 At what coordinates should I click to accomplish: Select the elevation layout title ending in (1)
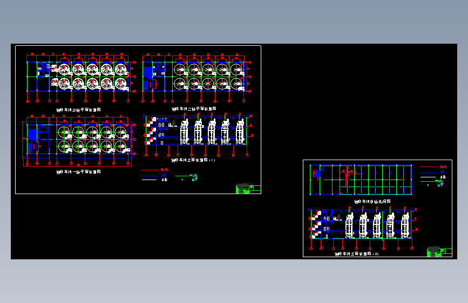[193, 160]
